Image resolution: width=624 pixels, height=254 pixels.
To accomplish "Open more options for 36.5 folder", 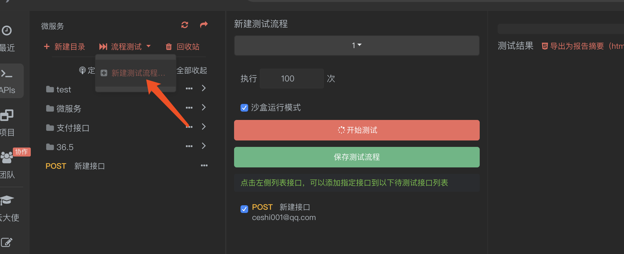I will point(189,146).
